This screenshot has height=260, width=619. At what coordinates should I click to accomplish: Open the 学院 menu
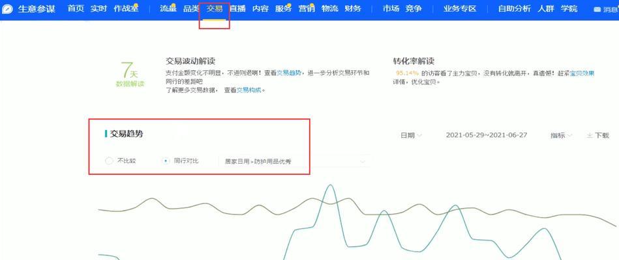(x=569, y=8)
